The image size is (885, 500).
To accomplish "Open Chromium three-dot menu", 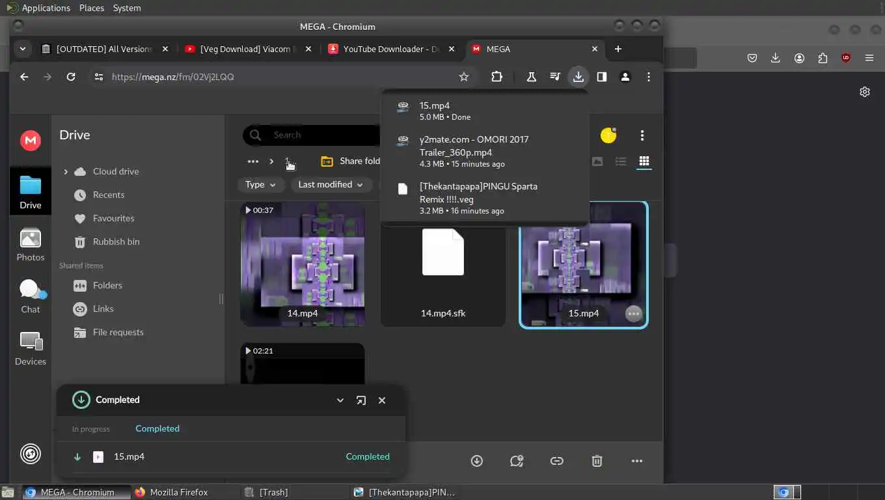I will point(649,77).
